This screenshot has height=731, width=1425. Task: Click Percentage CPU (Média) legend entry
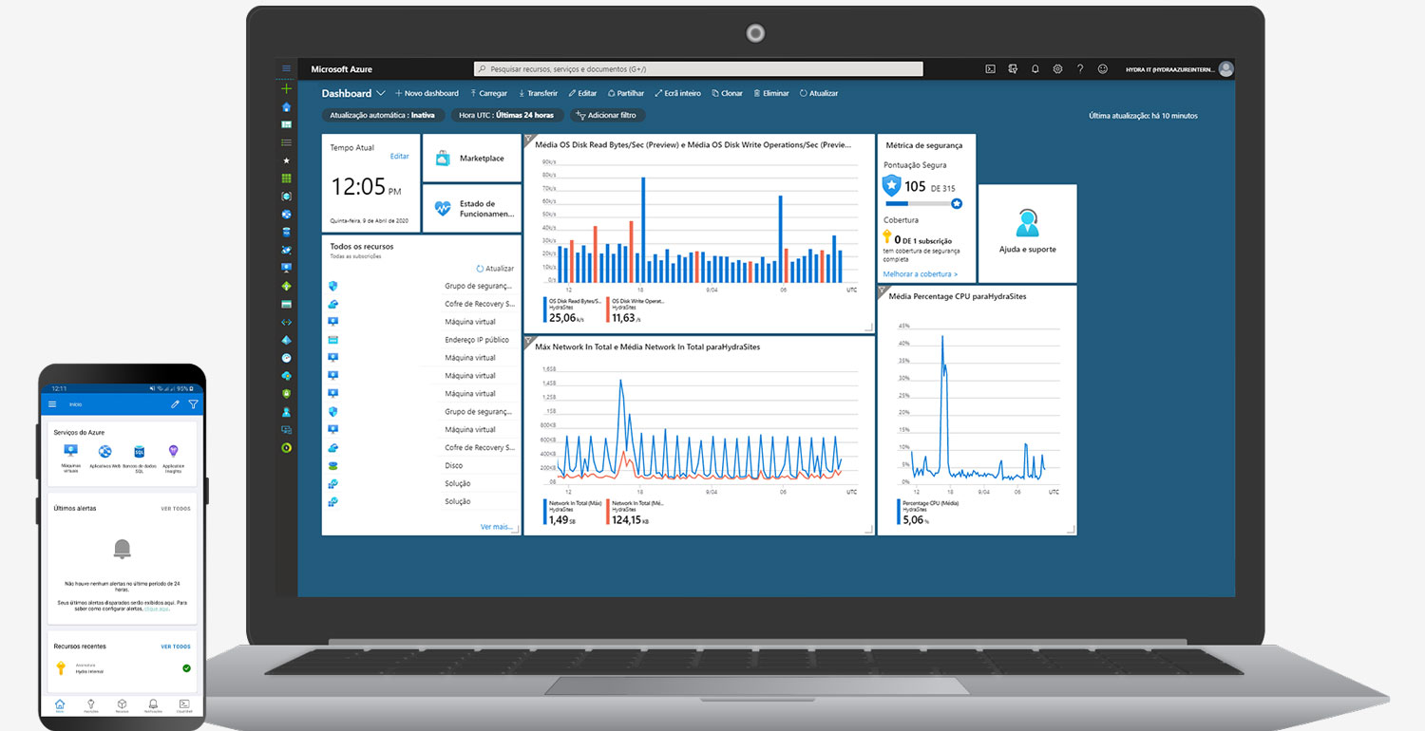pyautogui.click(x=928, y=513)
